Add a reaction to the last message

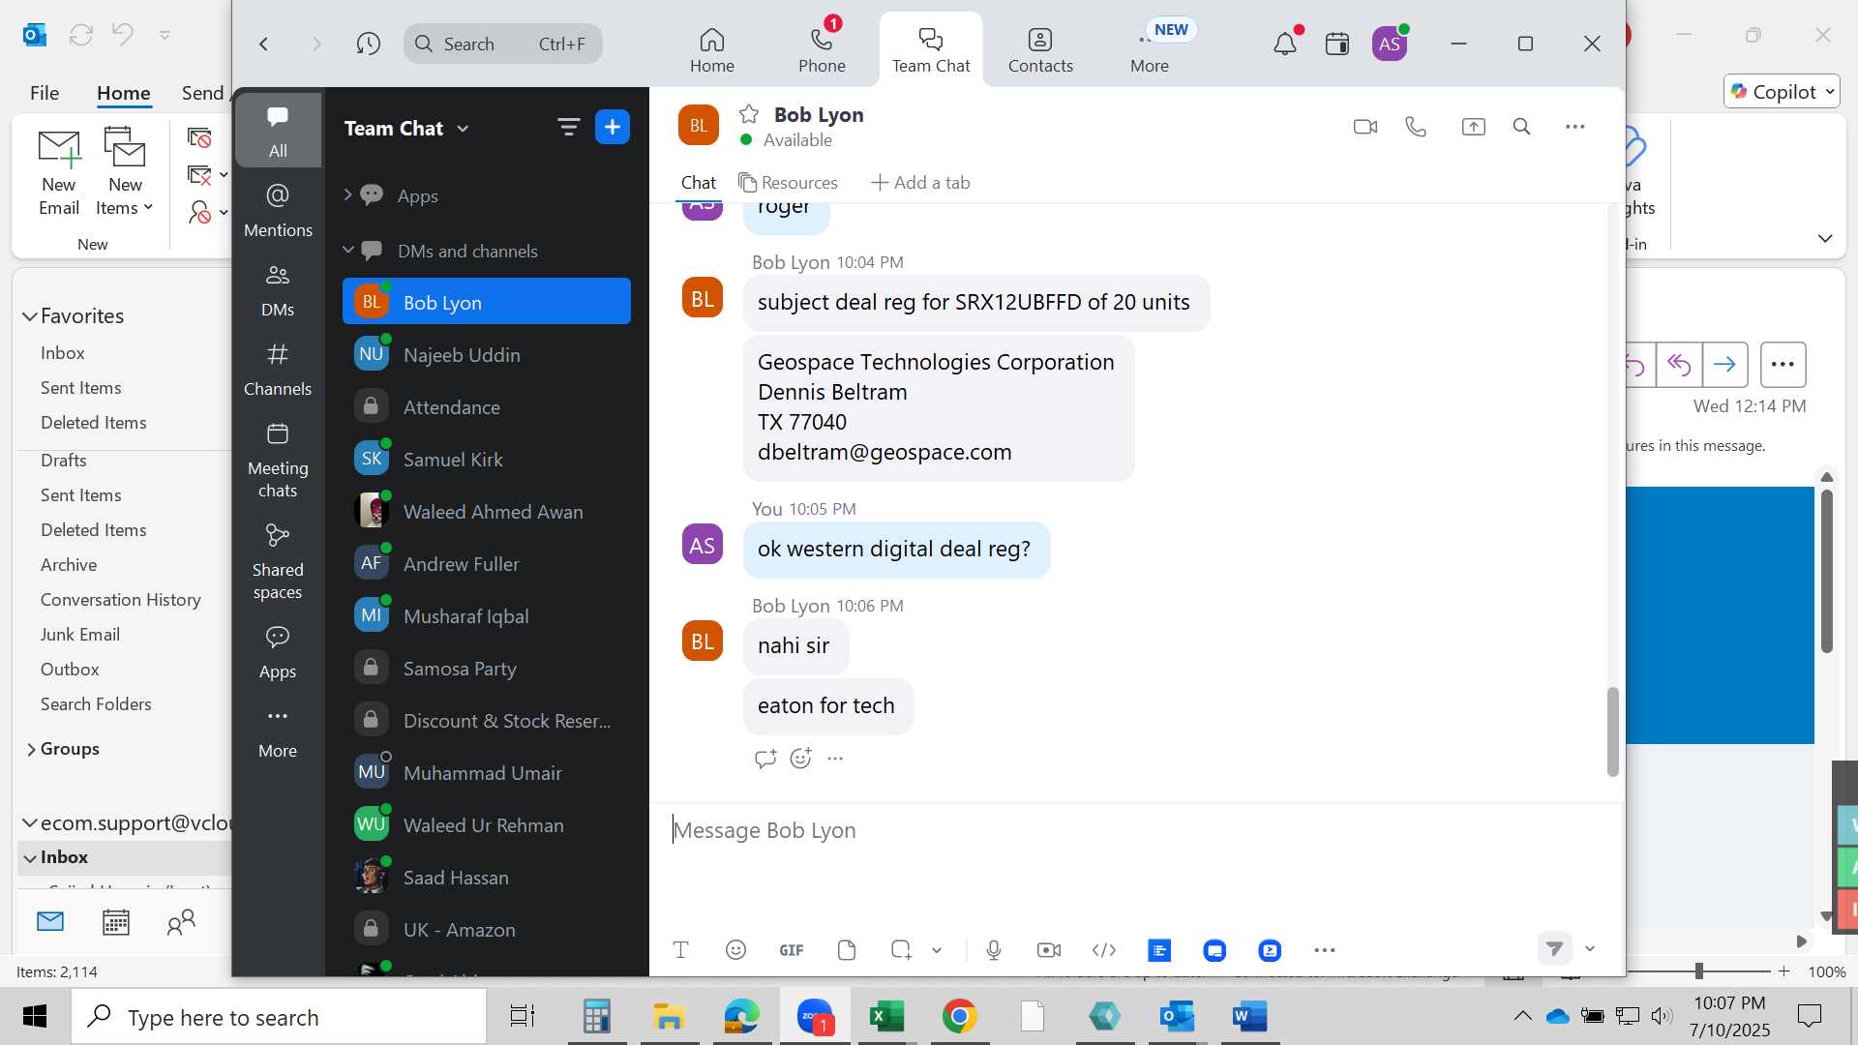click(x=800, y=759)
